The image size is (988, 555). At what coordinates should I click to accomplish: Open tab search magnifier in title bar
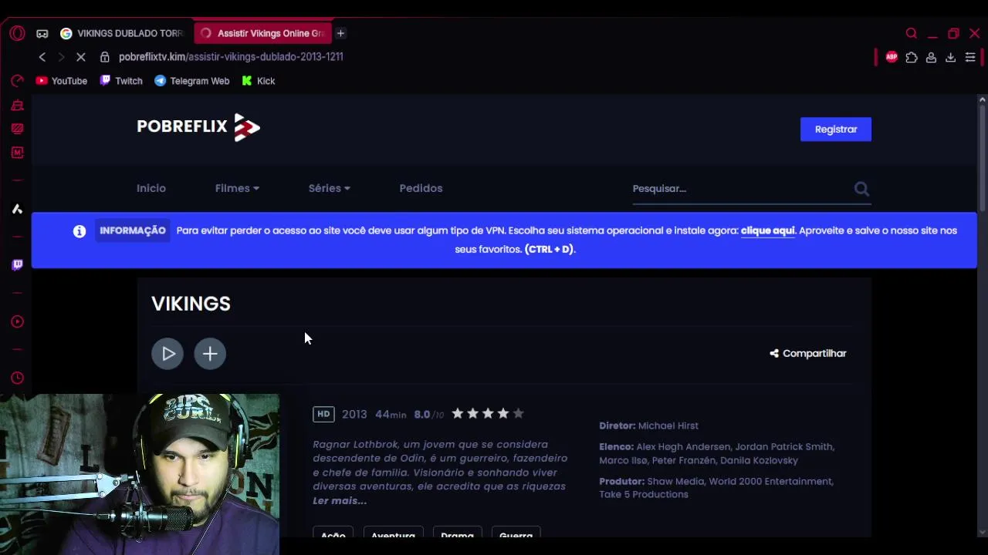coord(912,33)
